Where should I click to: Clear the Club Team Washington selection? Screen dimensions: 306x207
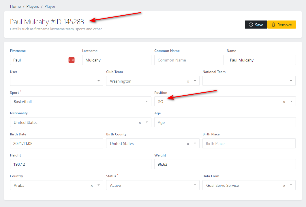click(x=188, y=81)
